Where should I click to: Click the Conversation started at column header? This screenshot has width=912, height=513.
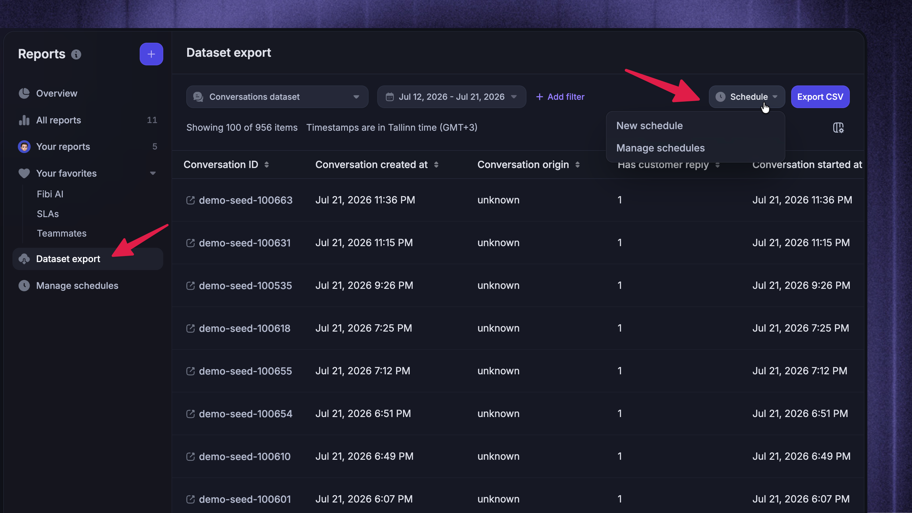[807, 165]
